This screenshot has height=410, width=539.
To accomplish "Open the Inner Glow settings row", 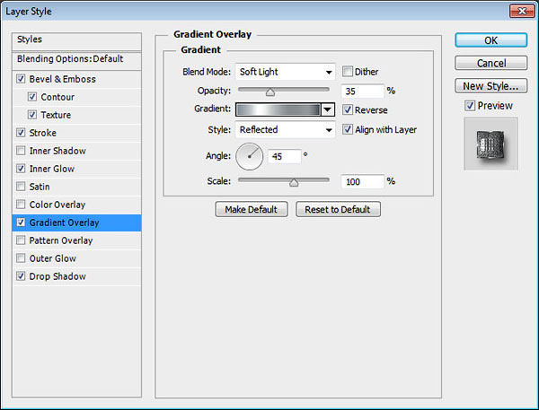I will (76, 169).
